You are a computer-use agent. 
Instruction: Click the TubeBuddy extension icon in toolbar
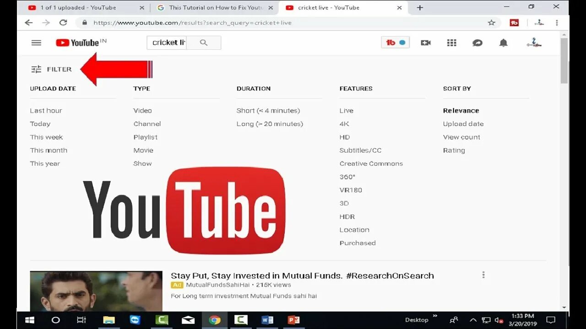[x=514, y=22]
